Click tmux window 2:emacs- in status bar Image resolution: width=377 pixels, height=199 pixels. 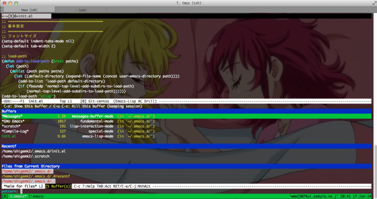(37, 196)
